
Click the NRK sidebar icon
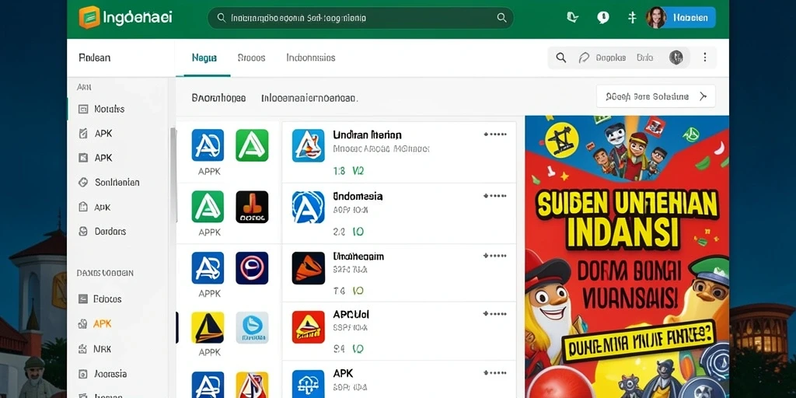pos(83,349)
